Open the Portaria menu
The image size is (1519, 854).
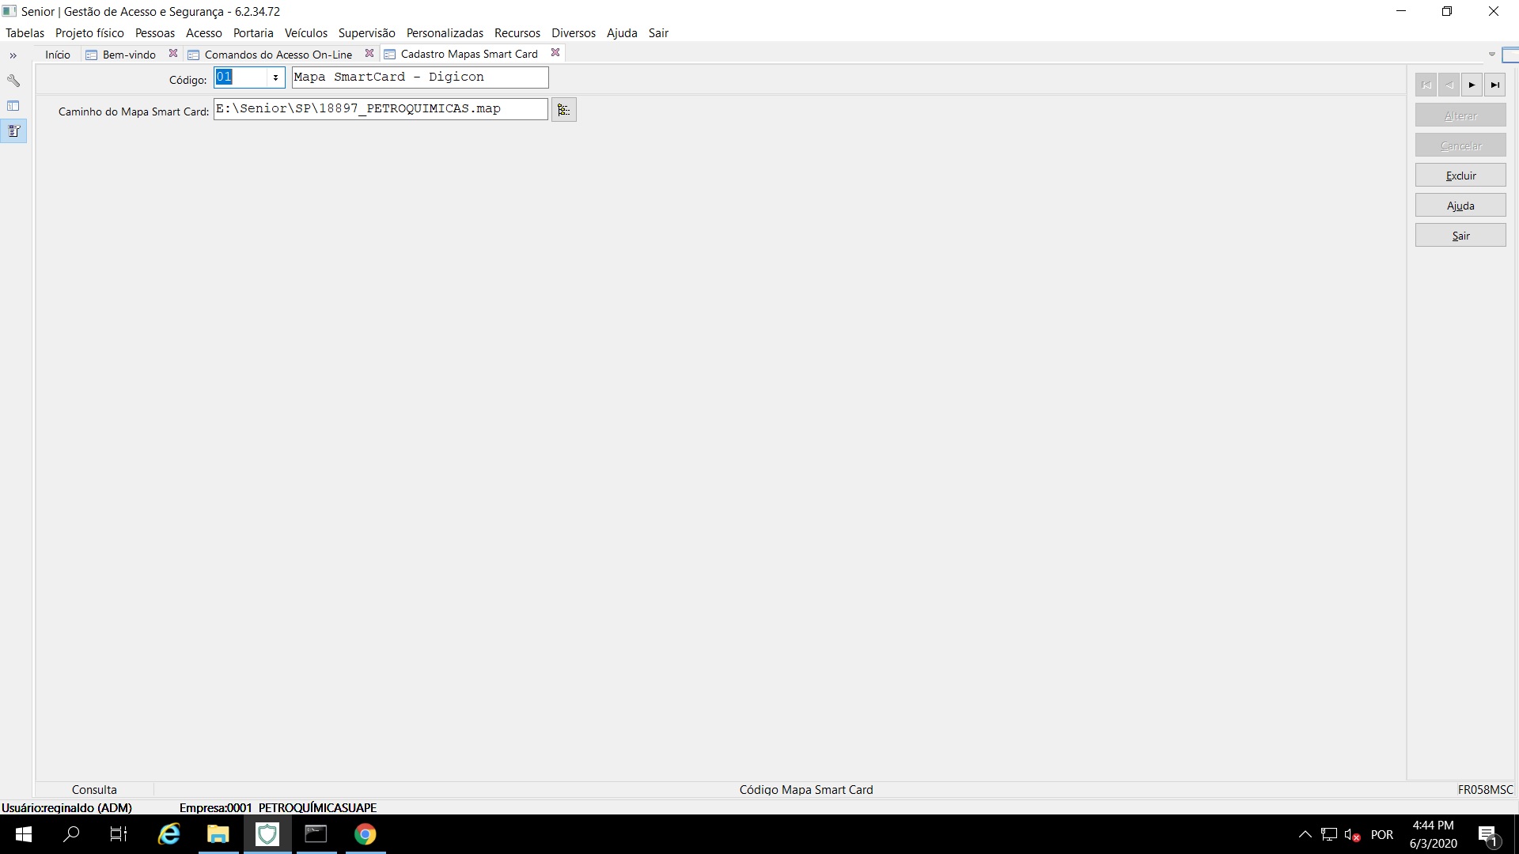tap(253, 32)
